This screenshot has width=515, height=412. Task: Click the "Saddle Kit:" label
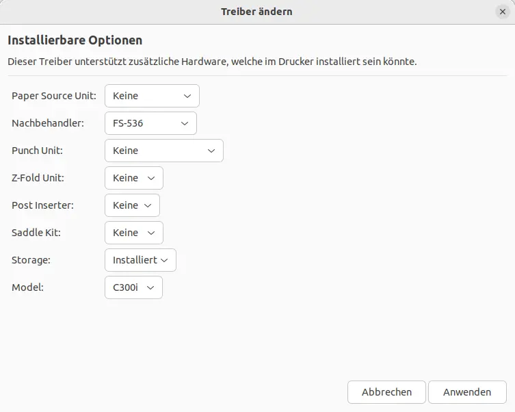[x=36, y=233]
